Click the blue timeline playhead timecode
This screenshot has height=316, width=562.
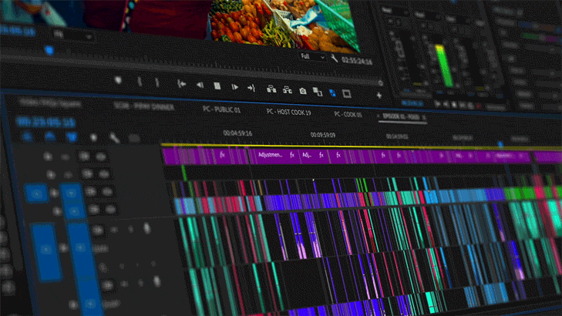coord(45,123)
